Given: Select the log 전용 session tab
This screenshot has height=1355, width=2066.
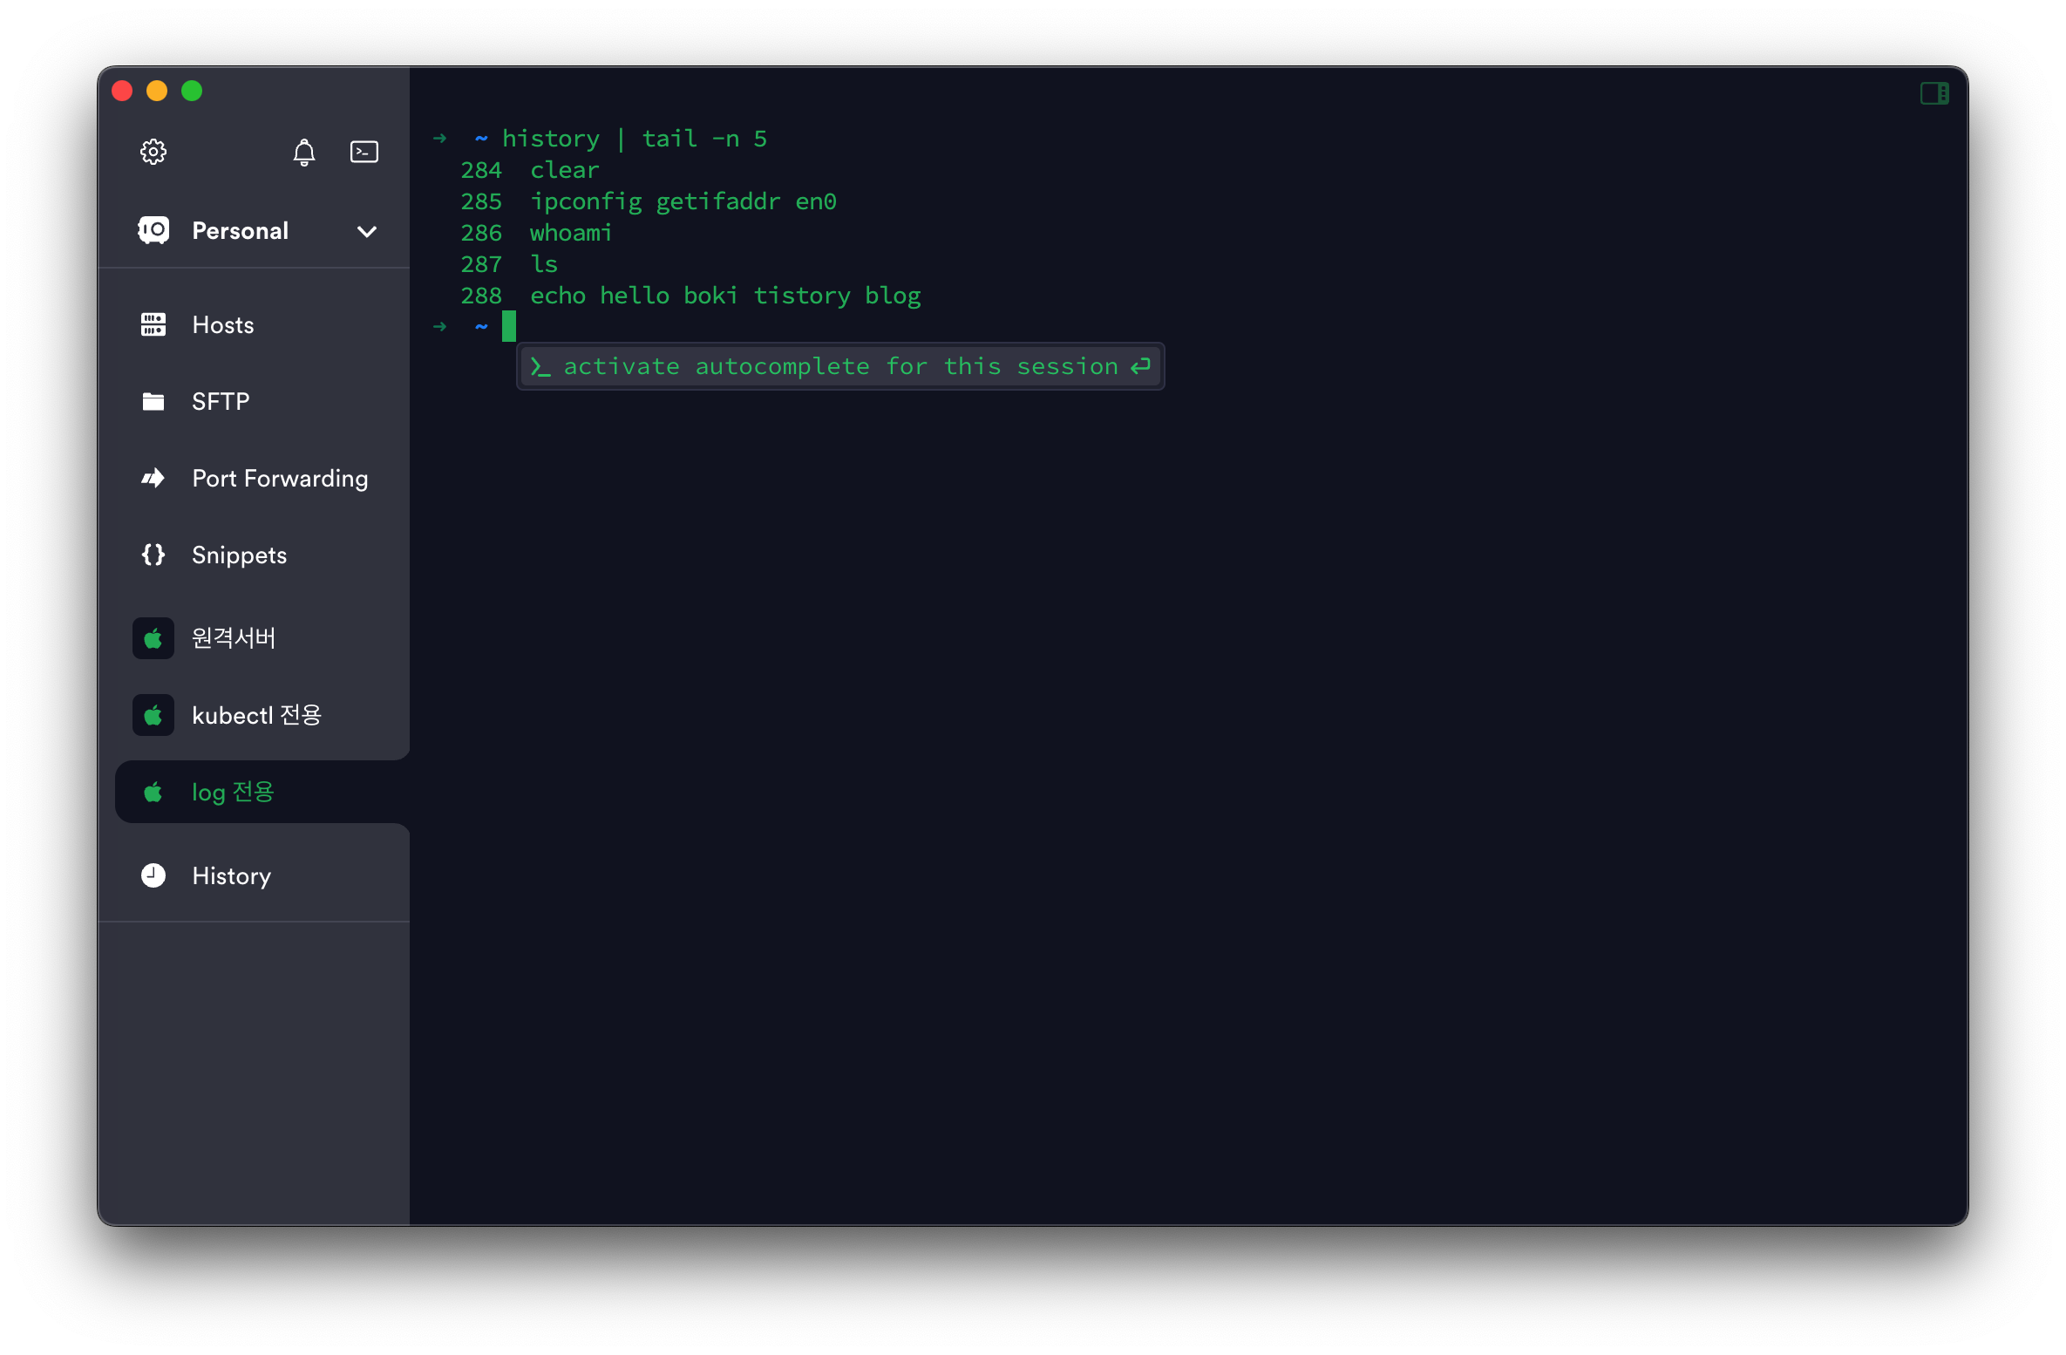Looking at the screenshot, I should pos(233,793).
